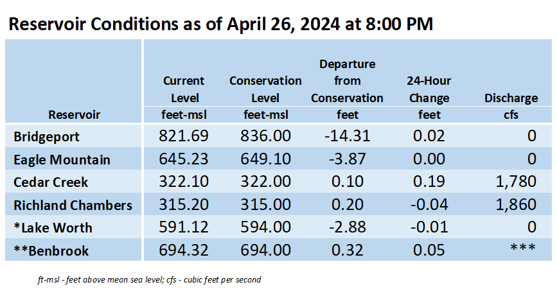Select Eagle Mountain's departure value -3.87
557x289 pixels.
(x=347, y=159)
